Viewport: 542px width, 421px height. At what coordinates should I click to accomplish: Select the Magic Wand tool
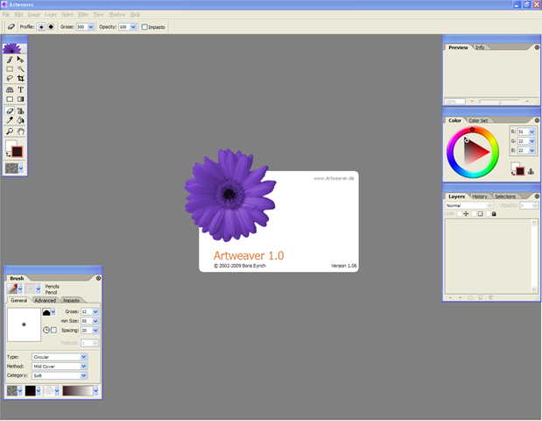click(21, 69)
